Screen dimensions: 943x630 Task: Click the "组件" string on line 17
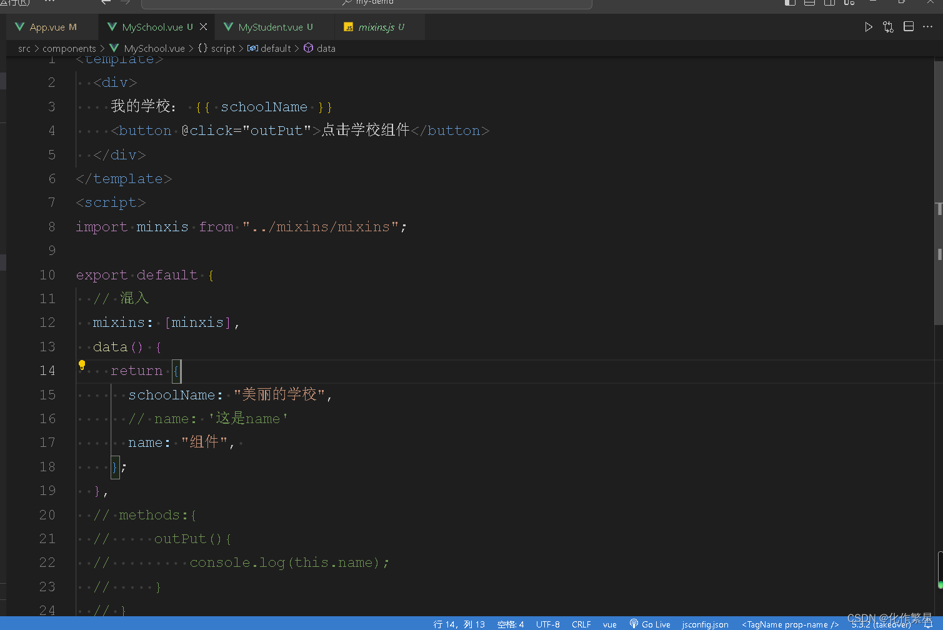[x=205, y=442]
